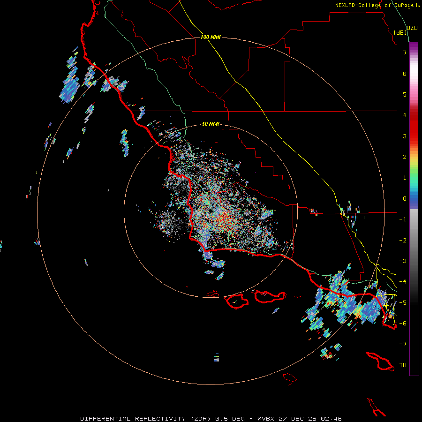Click the 3 value on color scale
The image size is (422, 422).
[x=405, y=136]
